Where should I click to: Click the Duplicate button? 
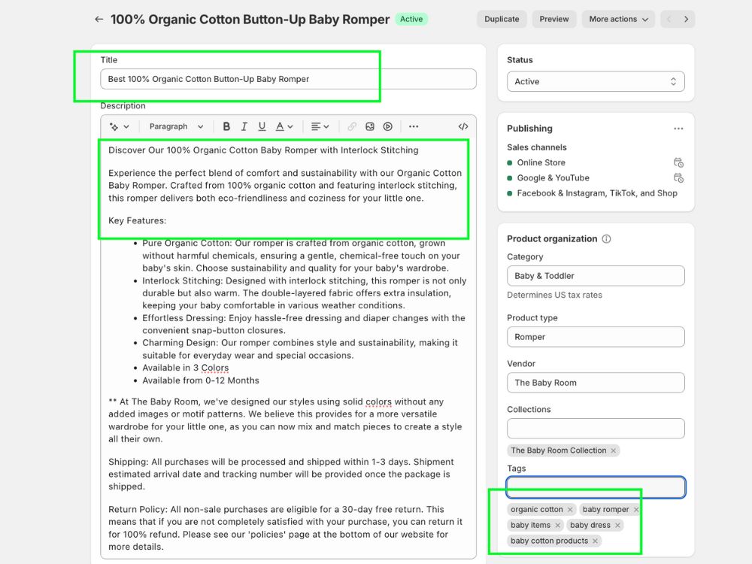pyautogui.click(x=502, y=20)
